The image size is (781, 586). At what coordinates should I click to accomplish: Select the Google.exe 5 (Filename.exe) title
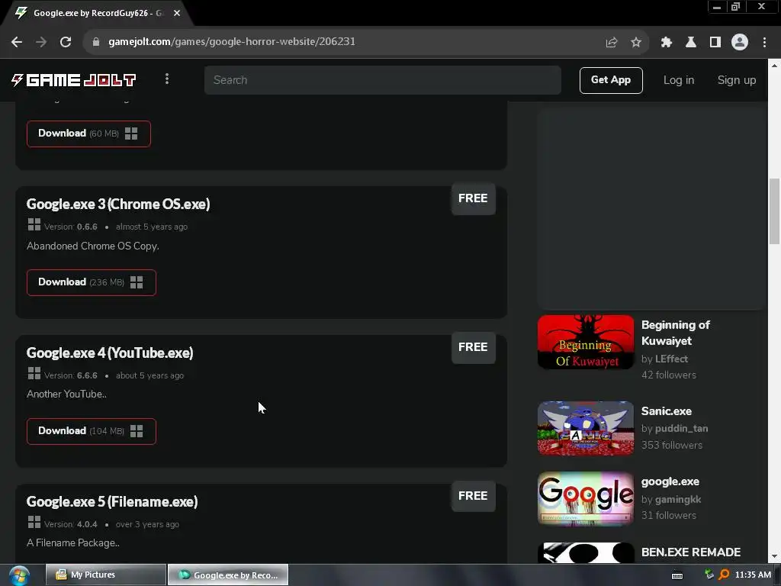pos(112,502)
